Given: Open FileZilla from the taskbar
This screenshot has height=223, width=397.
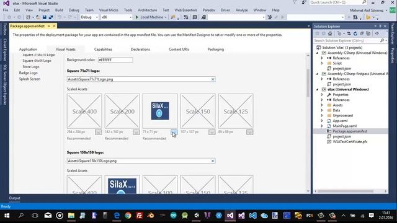Looking at the screenshot, I should click(139, 216).
